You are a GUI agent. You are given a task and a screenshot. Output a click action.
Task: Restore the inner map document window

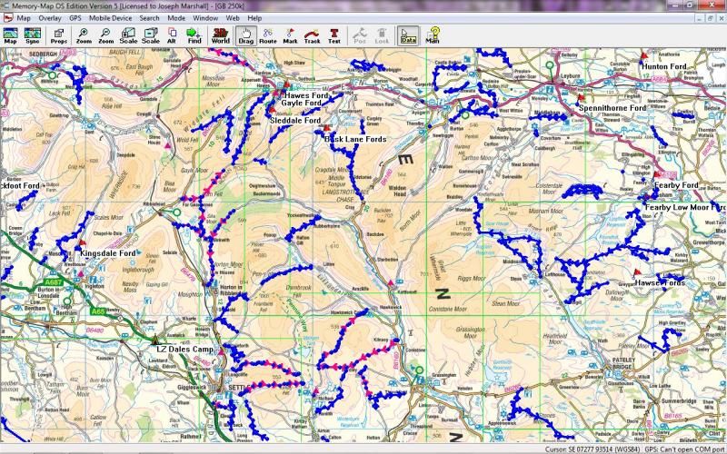(710, 18)
